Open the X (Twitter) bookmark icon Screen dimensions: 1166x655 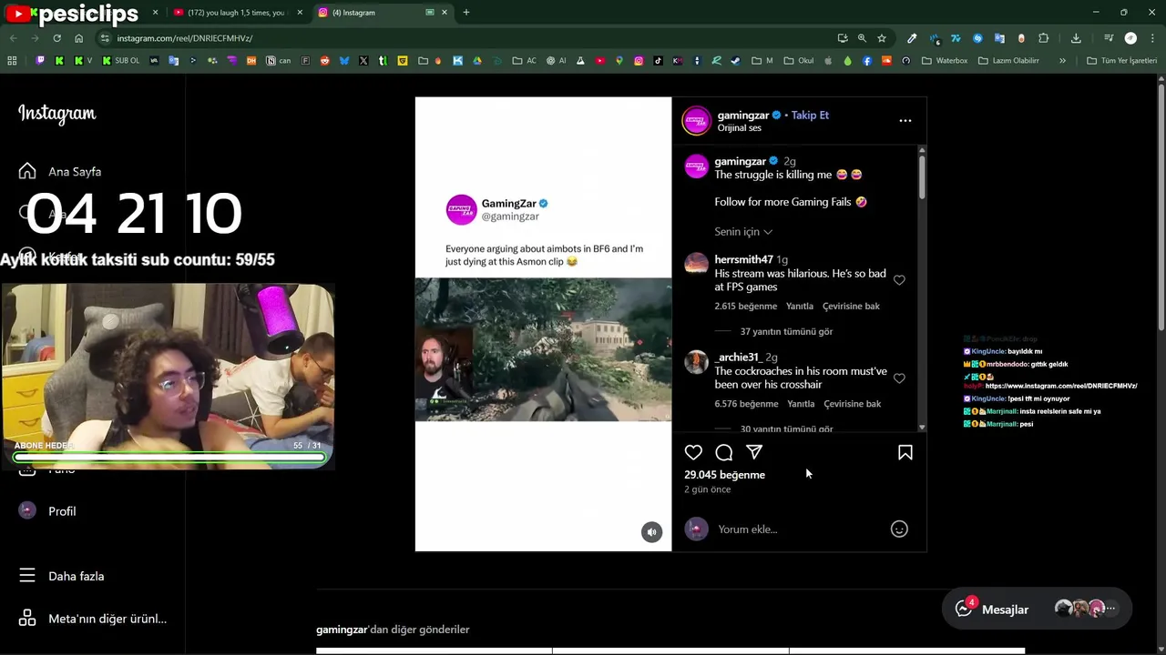(363, 61)
